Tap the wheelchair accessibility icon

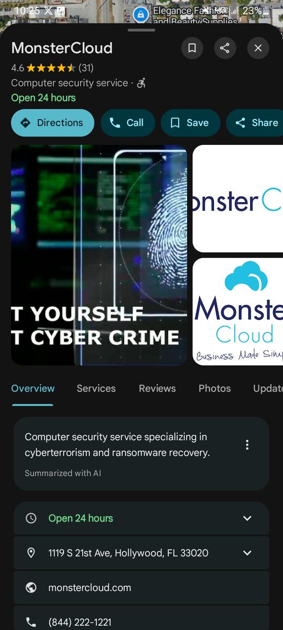tap(141, 83)
